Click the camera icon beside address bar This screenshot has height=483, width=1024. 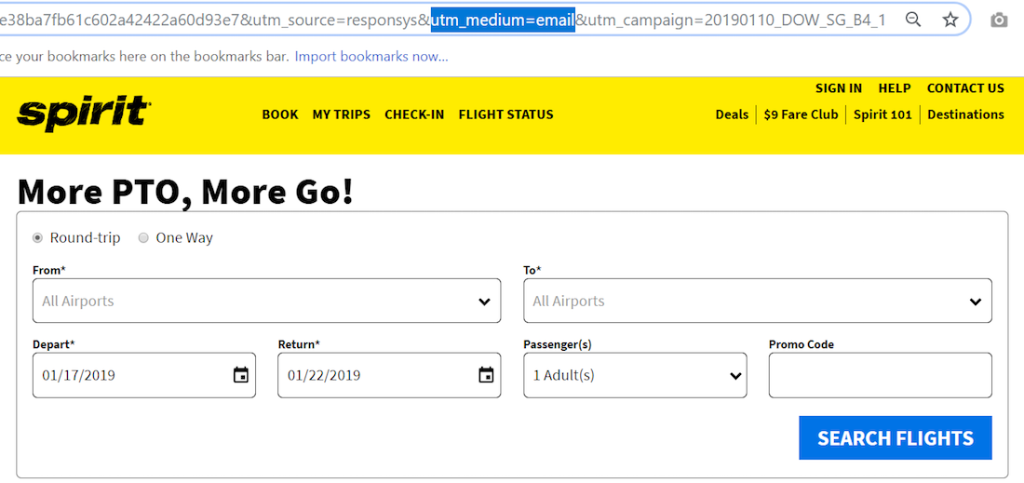[999, 20]
